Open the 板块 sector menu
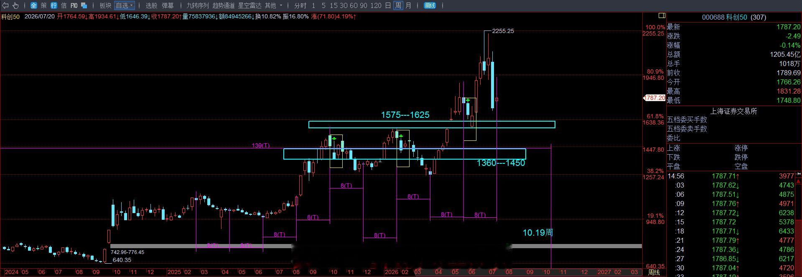This screenshot has height=277, width=802. click(105, 5)
